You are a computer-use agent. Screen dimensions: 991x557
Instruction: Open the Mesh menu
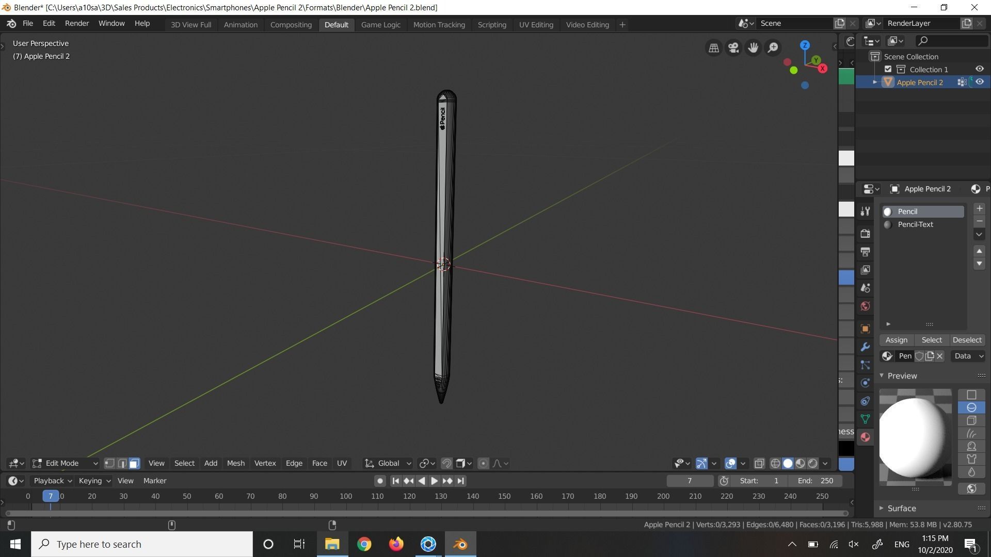236,463
